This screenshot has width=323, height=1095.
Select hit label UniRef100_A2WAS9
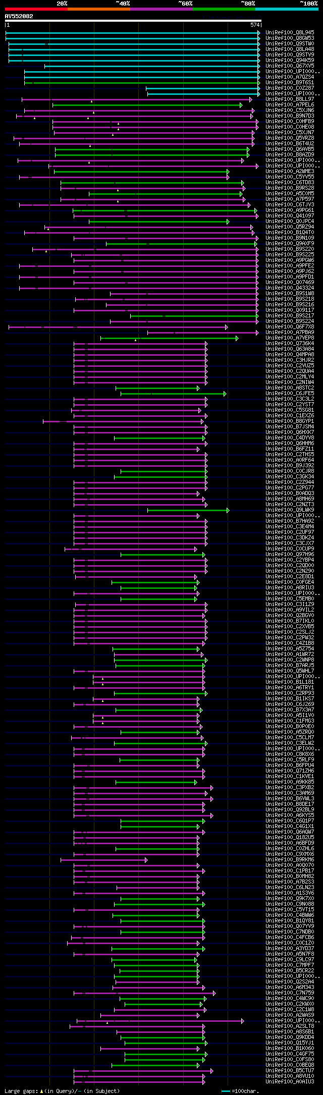tap(290, 1015)
